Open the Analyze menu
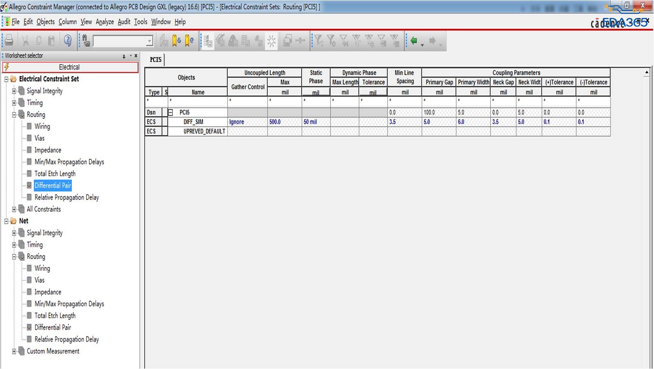The width and height of the screenshot is (654, 369). (x=105, y=22)
